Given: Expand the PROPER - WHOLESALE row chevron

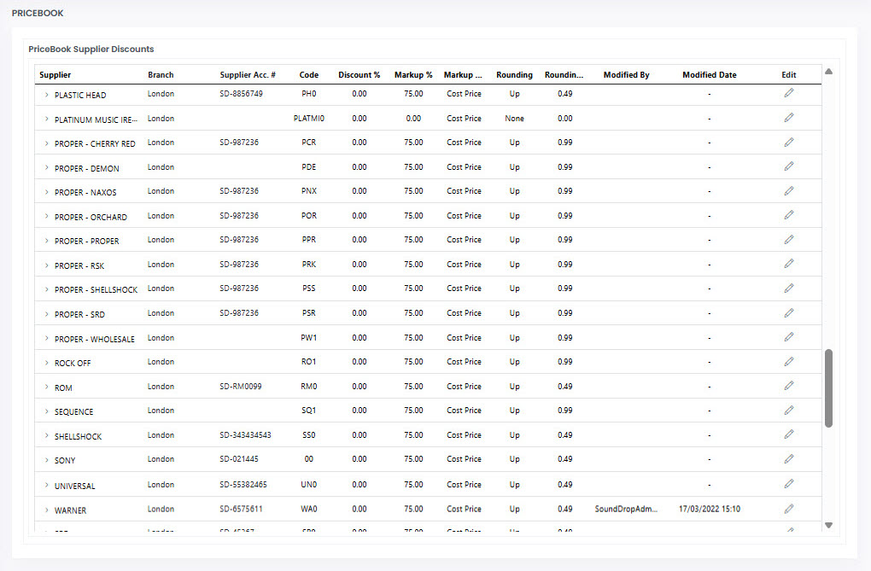Looking at the screenshot, I should click(x=46, y=339).
